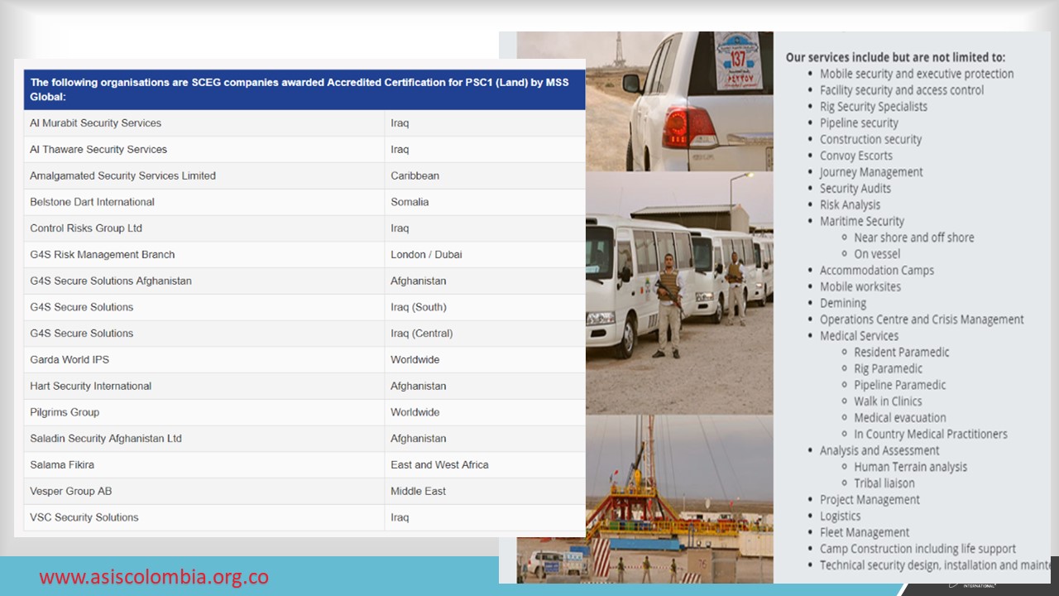Select 'Control Risks Group Ltd' cell
The height and width of the screenshot is (596, 1059).
(x=204, y=228)
